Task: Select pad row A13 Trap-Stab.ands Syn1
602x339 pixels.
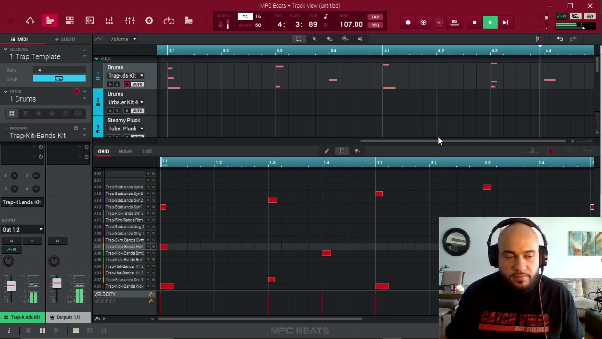Action: [x=124, y=207]
